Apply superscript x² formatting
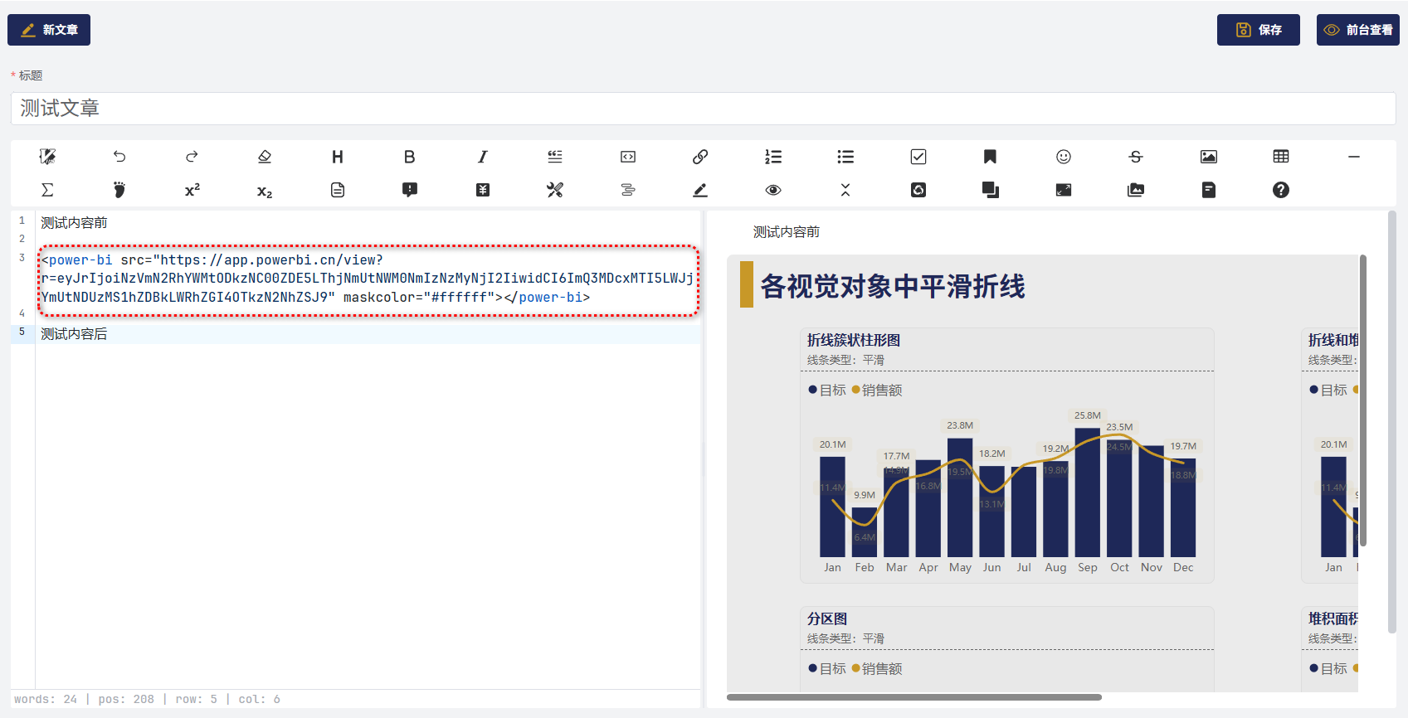This screenshot has width=1408, height=718. (x=192, y=190)
